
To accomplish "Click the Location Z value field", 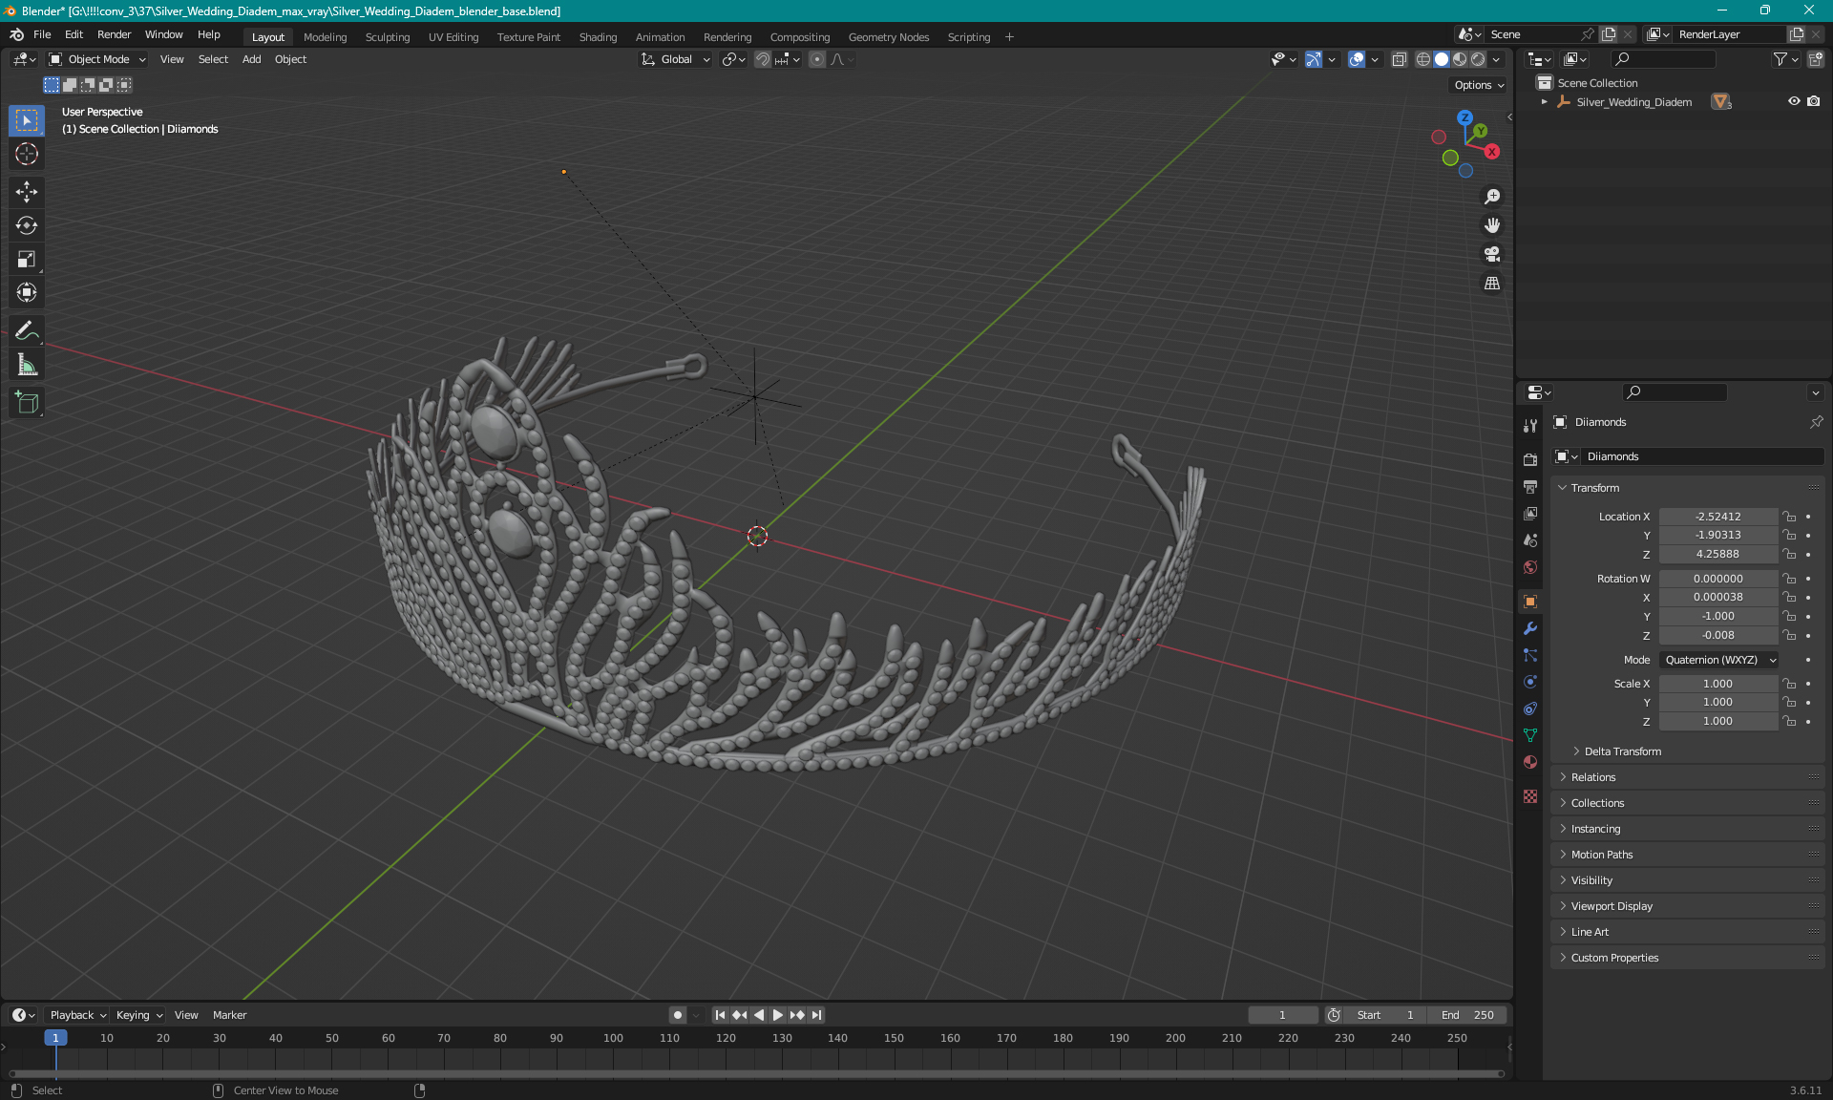I will [1717, 554].
